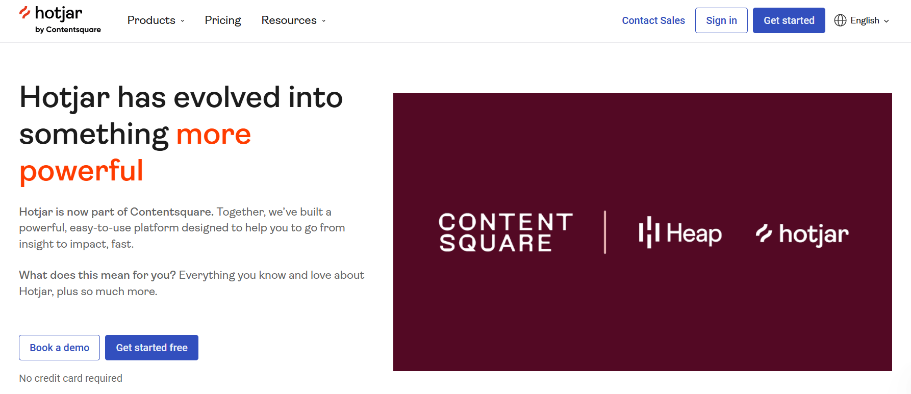
Task: Click the orange 'powerful' headline word
Action: pos(82,171)
